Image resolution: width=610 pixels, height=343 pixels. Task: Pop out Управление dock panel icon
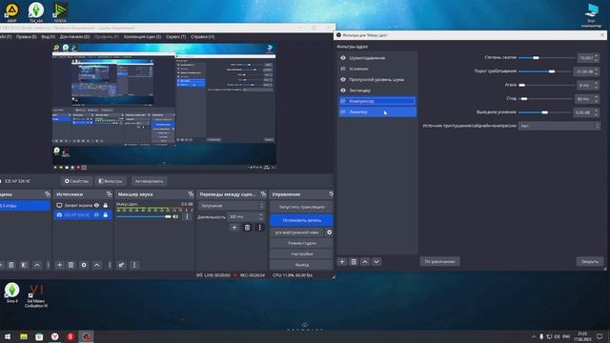point(331,194)
